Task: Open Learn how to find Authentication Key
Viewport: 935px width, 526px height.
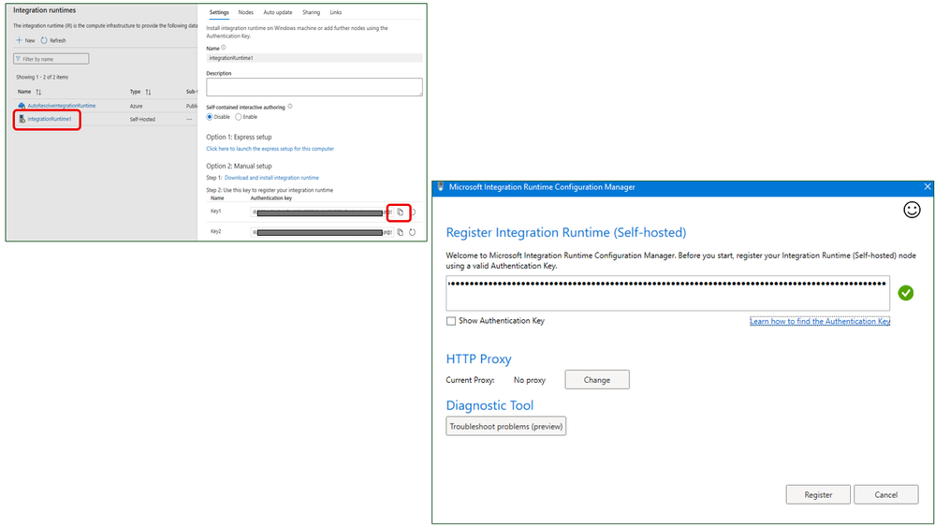Action: click(820, 321)
